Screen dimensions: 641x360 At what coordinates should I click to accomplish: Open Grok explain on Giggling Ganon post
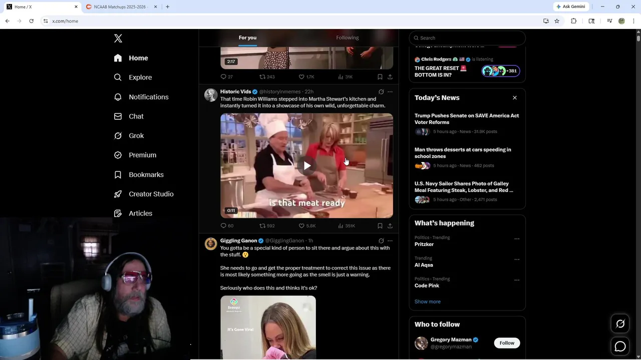(381, 241)
